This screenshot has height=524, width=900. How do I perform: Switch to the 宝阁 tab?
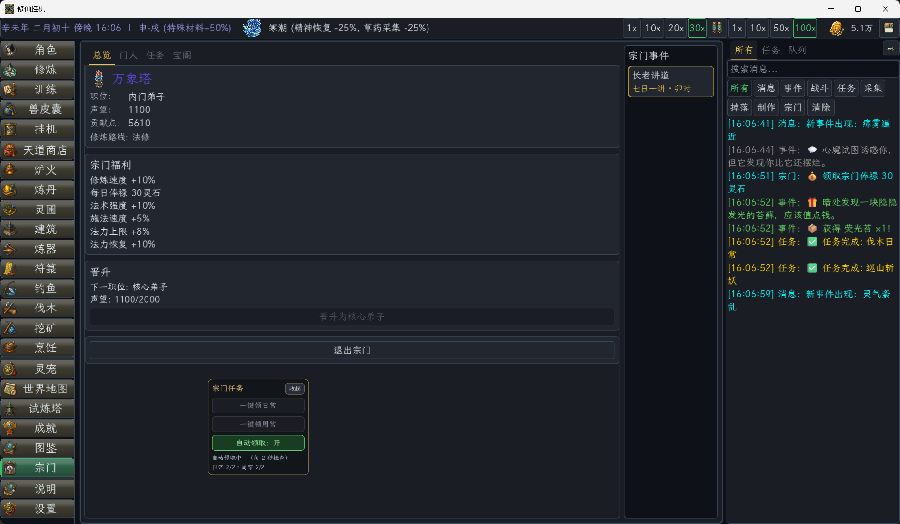182,55
